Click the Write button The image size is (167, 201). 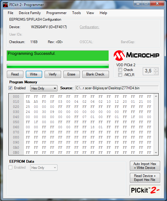click(34, 74)
